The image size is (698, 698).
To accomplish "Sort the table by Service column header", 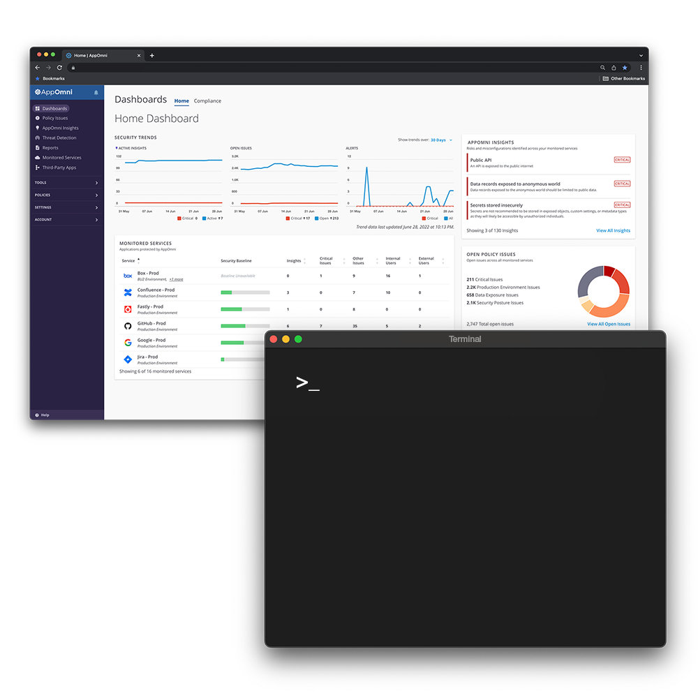I will (x=128, y=261).
